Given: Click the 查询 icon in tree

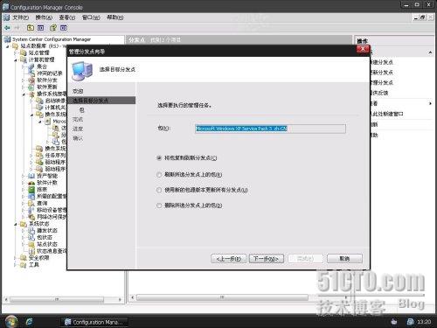Looking at the screenshot, I should coord(31,203).
